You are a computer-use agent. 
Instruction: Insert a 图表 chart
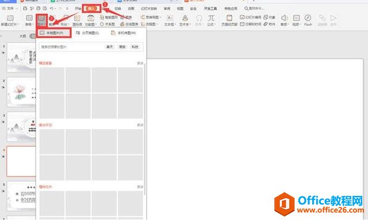[x=126, y=17]
